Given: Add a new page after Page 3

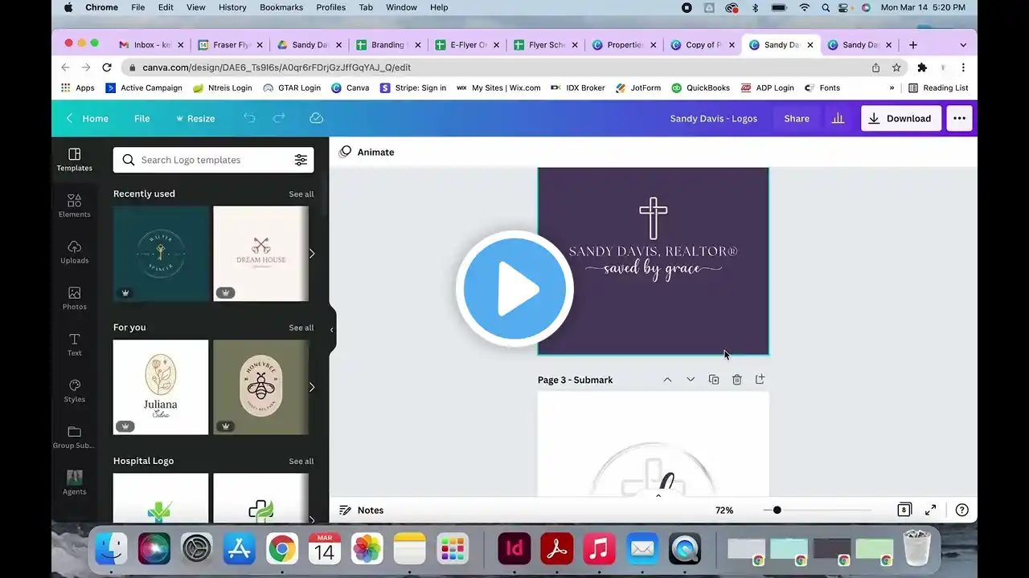Looking at the screenshot, I should (760, 380).
